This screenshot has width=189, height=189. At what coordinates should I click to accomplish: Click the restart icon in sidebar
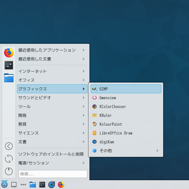(x=9, y=159)
